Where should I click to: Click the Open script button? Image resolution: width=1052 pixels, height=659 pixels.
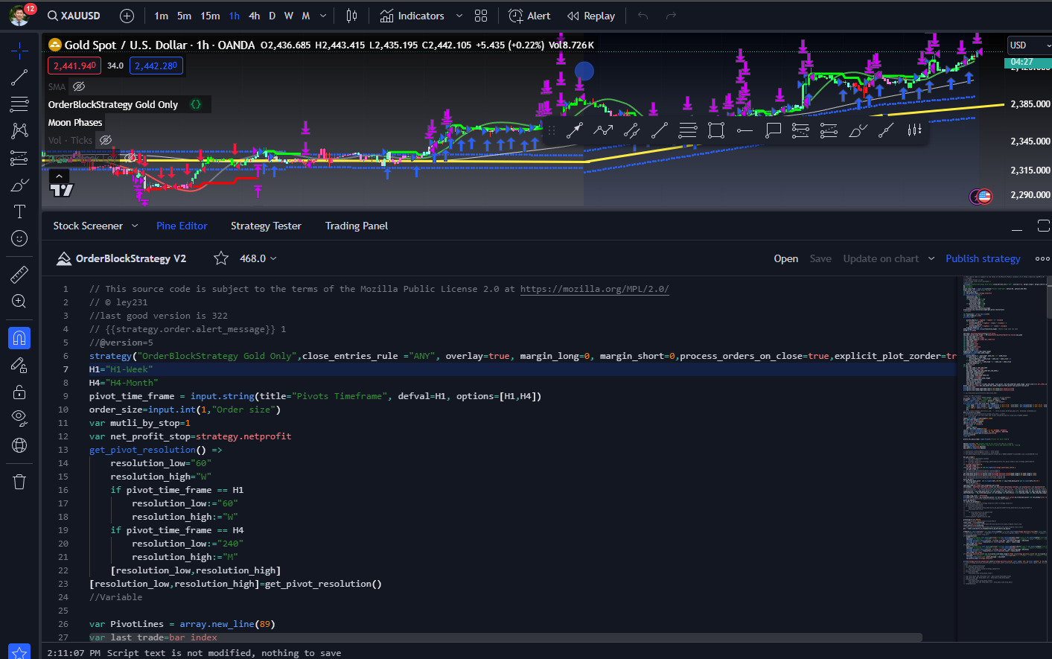point(785,258)
